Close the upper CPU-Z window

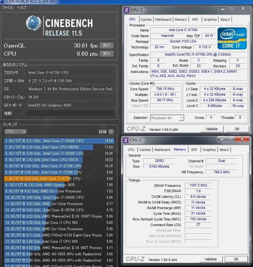pos(243,9)
